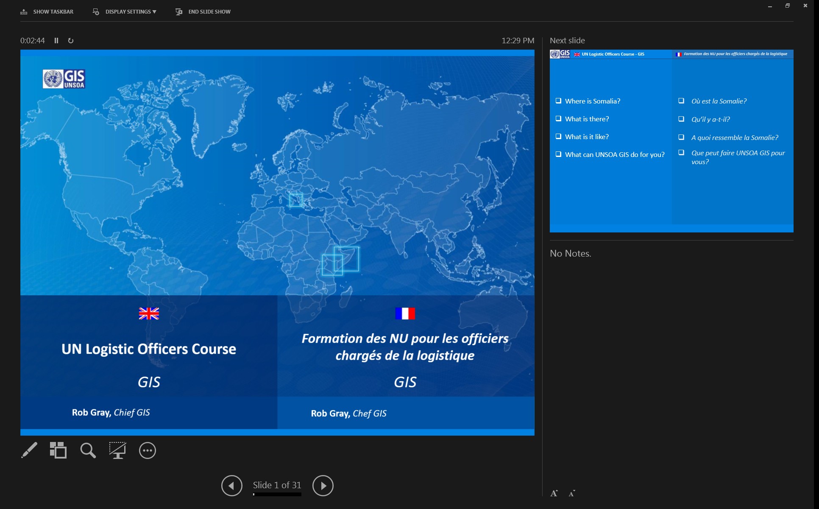Click End Slide Show
819x509 pixels.
pos(209,12)
